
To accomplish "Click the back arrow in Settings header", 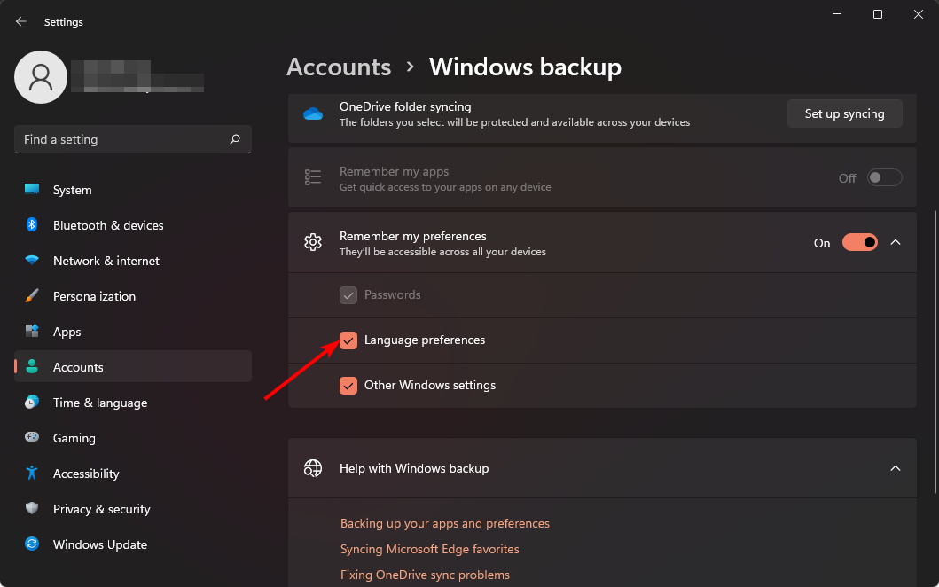I will [21, 21].
